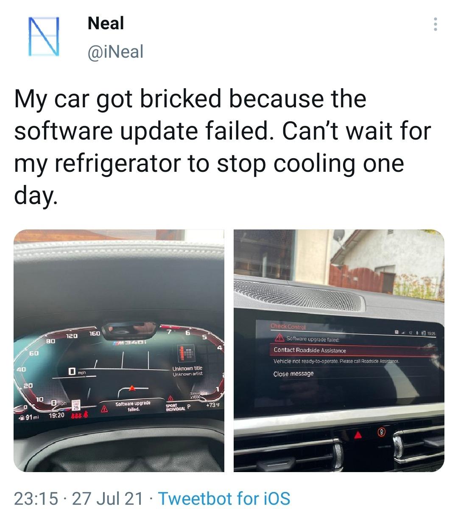Click the red warning icon beside Software upgrade failed

279,338
